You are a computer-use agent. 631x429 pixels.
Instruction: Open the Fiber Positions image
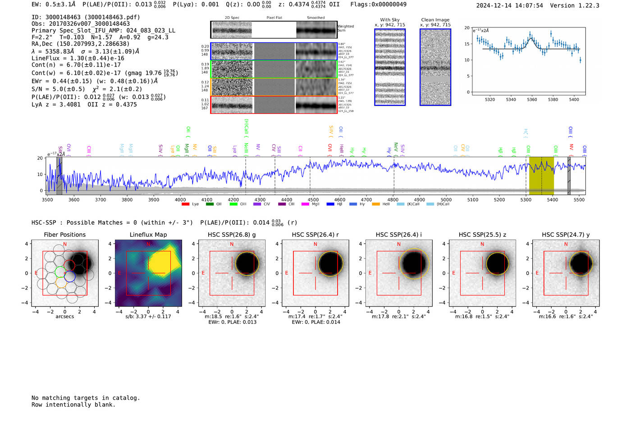(x=65, y=273)
